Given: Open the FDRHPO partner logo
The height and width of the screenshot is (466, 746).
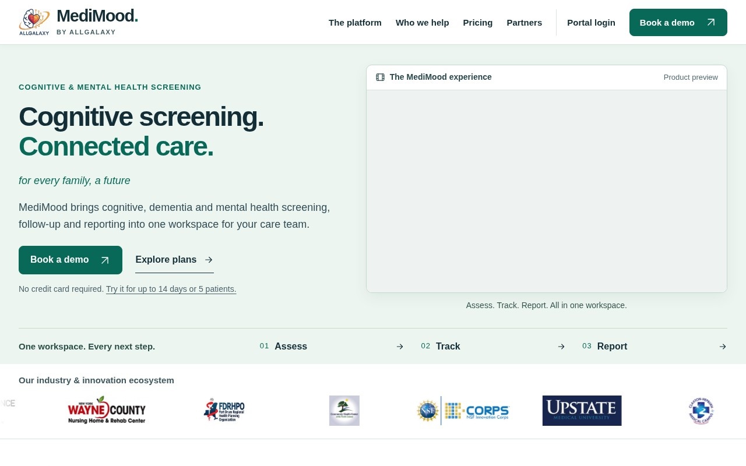Looking at the screenshot, I should pyautogui.click(x=224, y=410).
